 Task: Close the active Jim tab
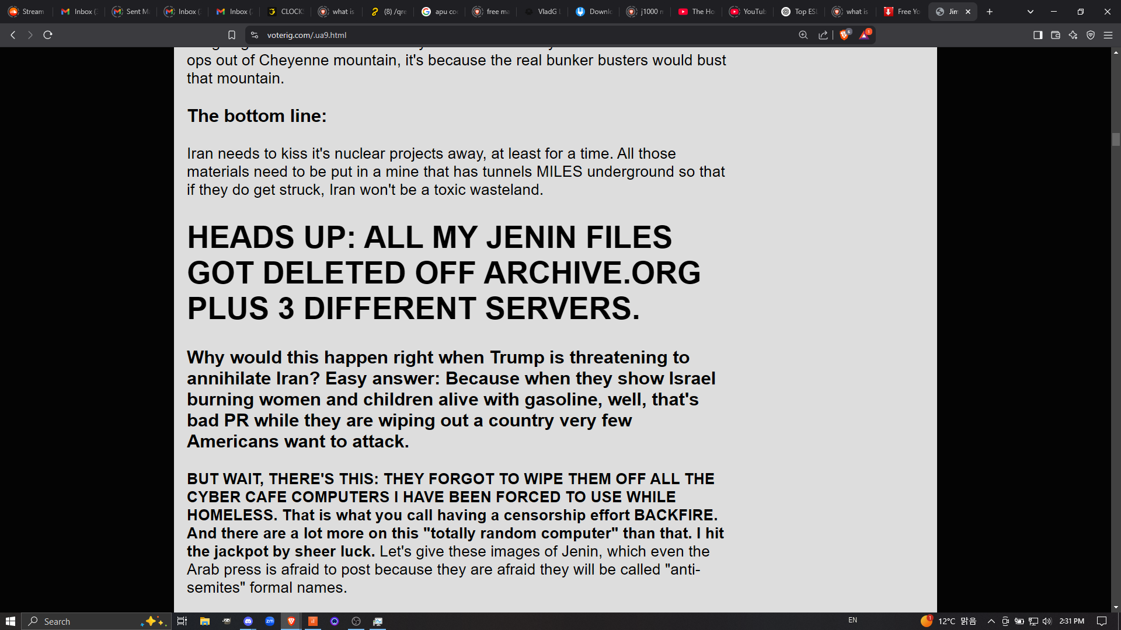pyautogui.click(x=968, y=12)
